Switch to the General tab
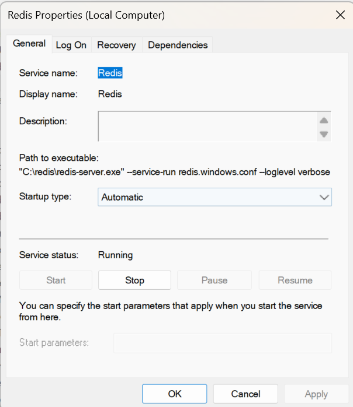353x407 pixels. [x=29, y=44]
